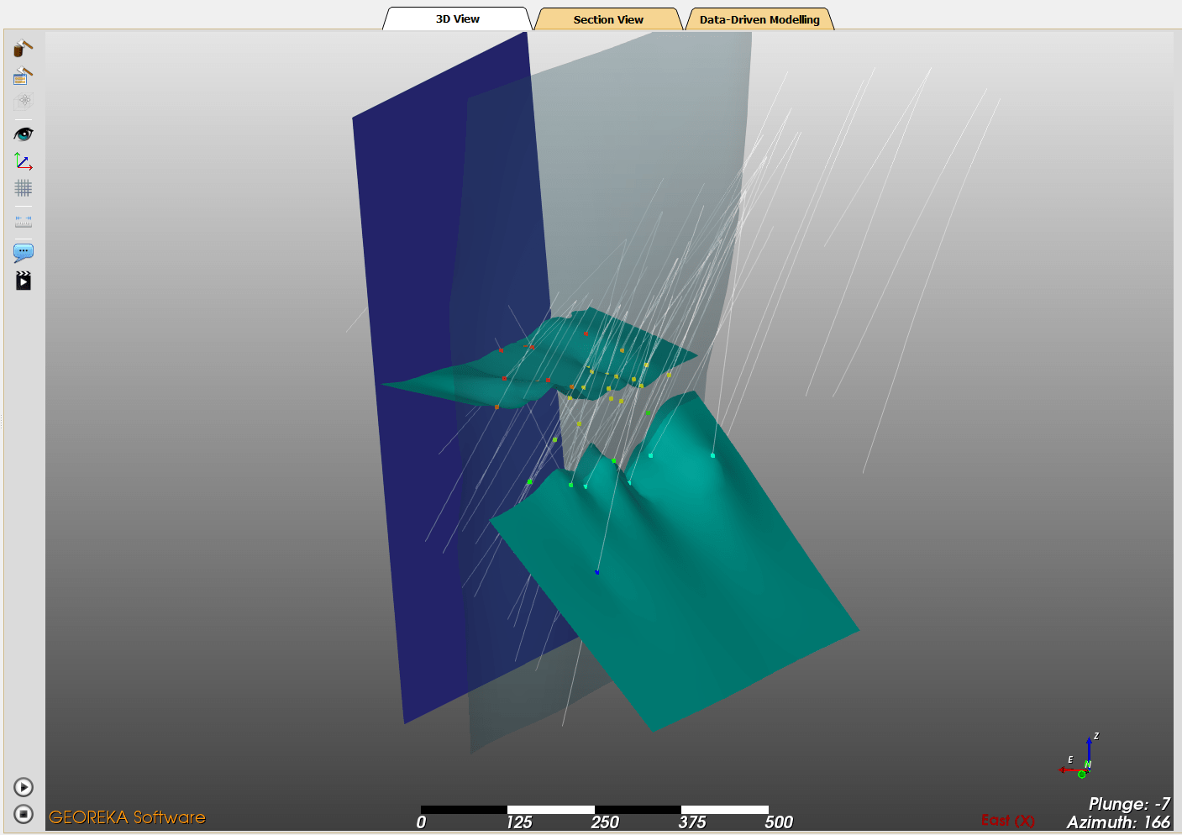
Task: Click the red East (X) label
Action: pos(1007,821)
